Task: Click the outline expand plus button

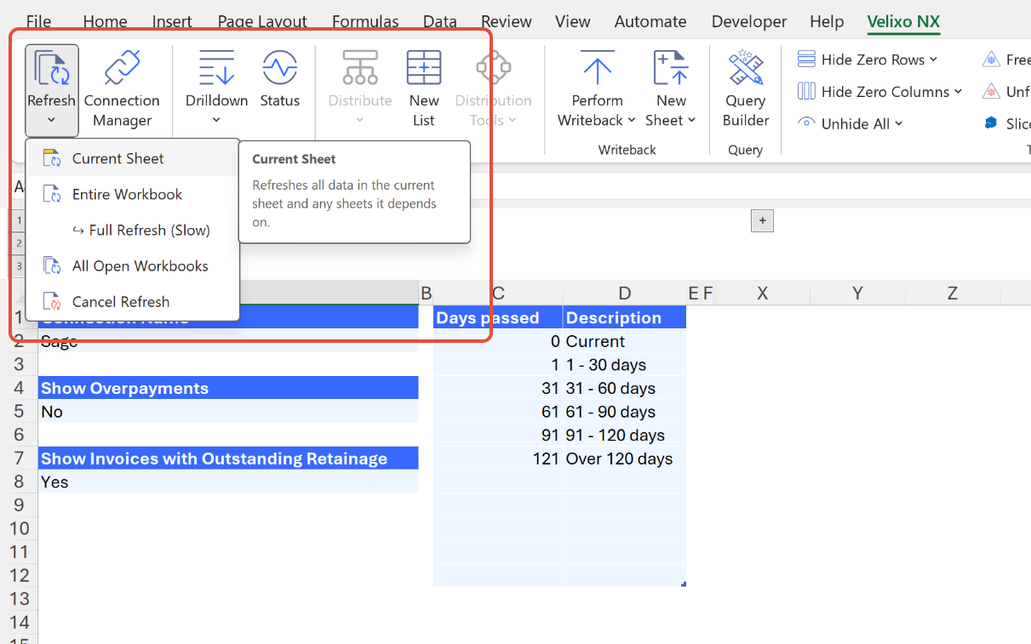Action: click(x=762, y=221)
